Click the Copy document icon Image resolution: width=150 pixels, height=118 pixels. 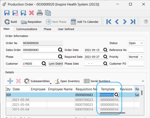tap(48, 13)
